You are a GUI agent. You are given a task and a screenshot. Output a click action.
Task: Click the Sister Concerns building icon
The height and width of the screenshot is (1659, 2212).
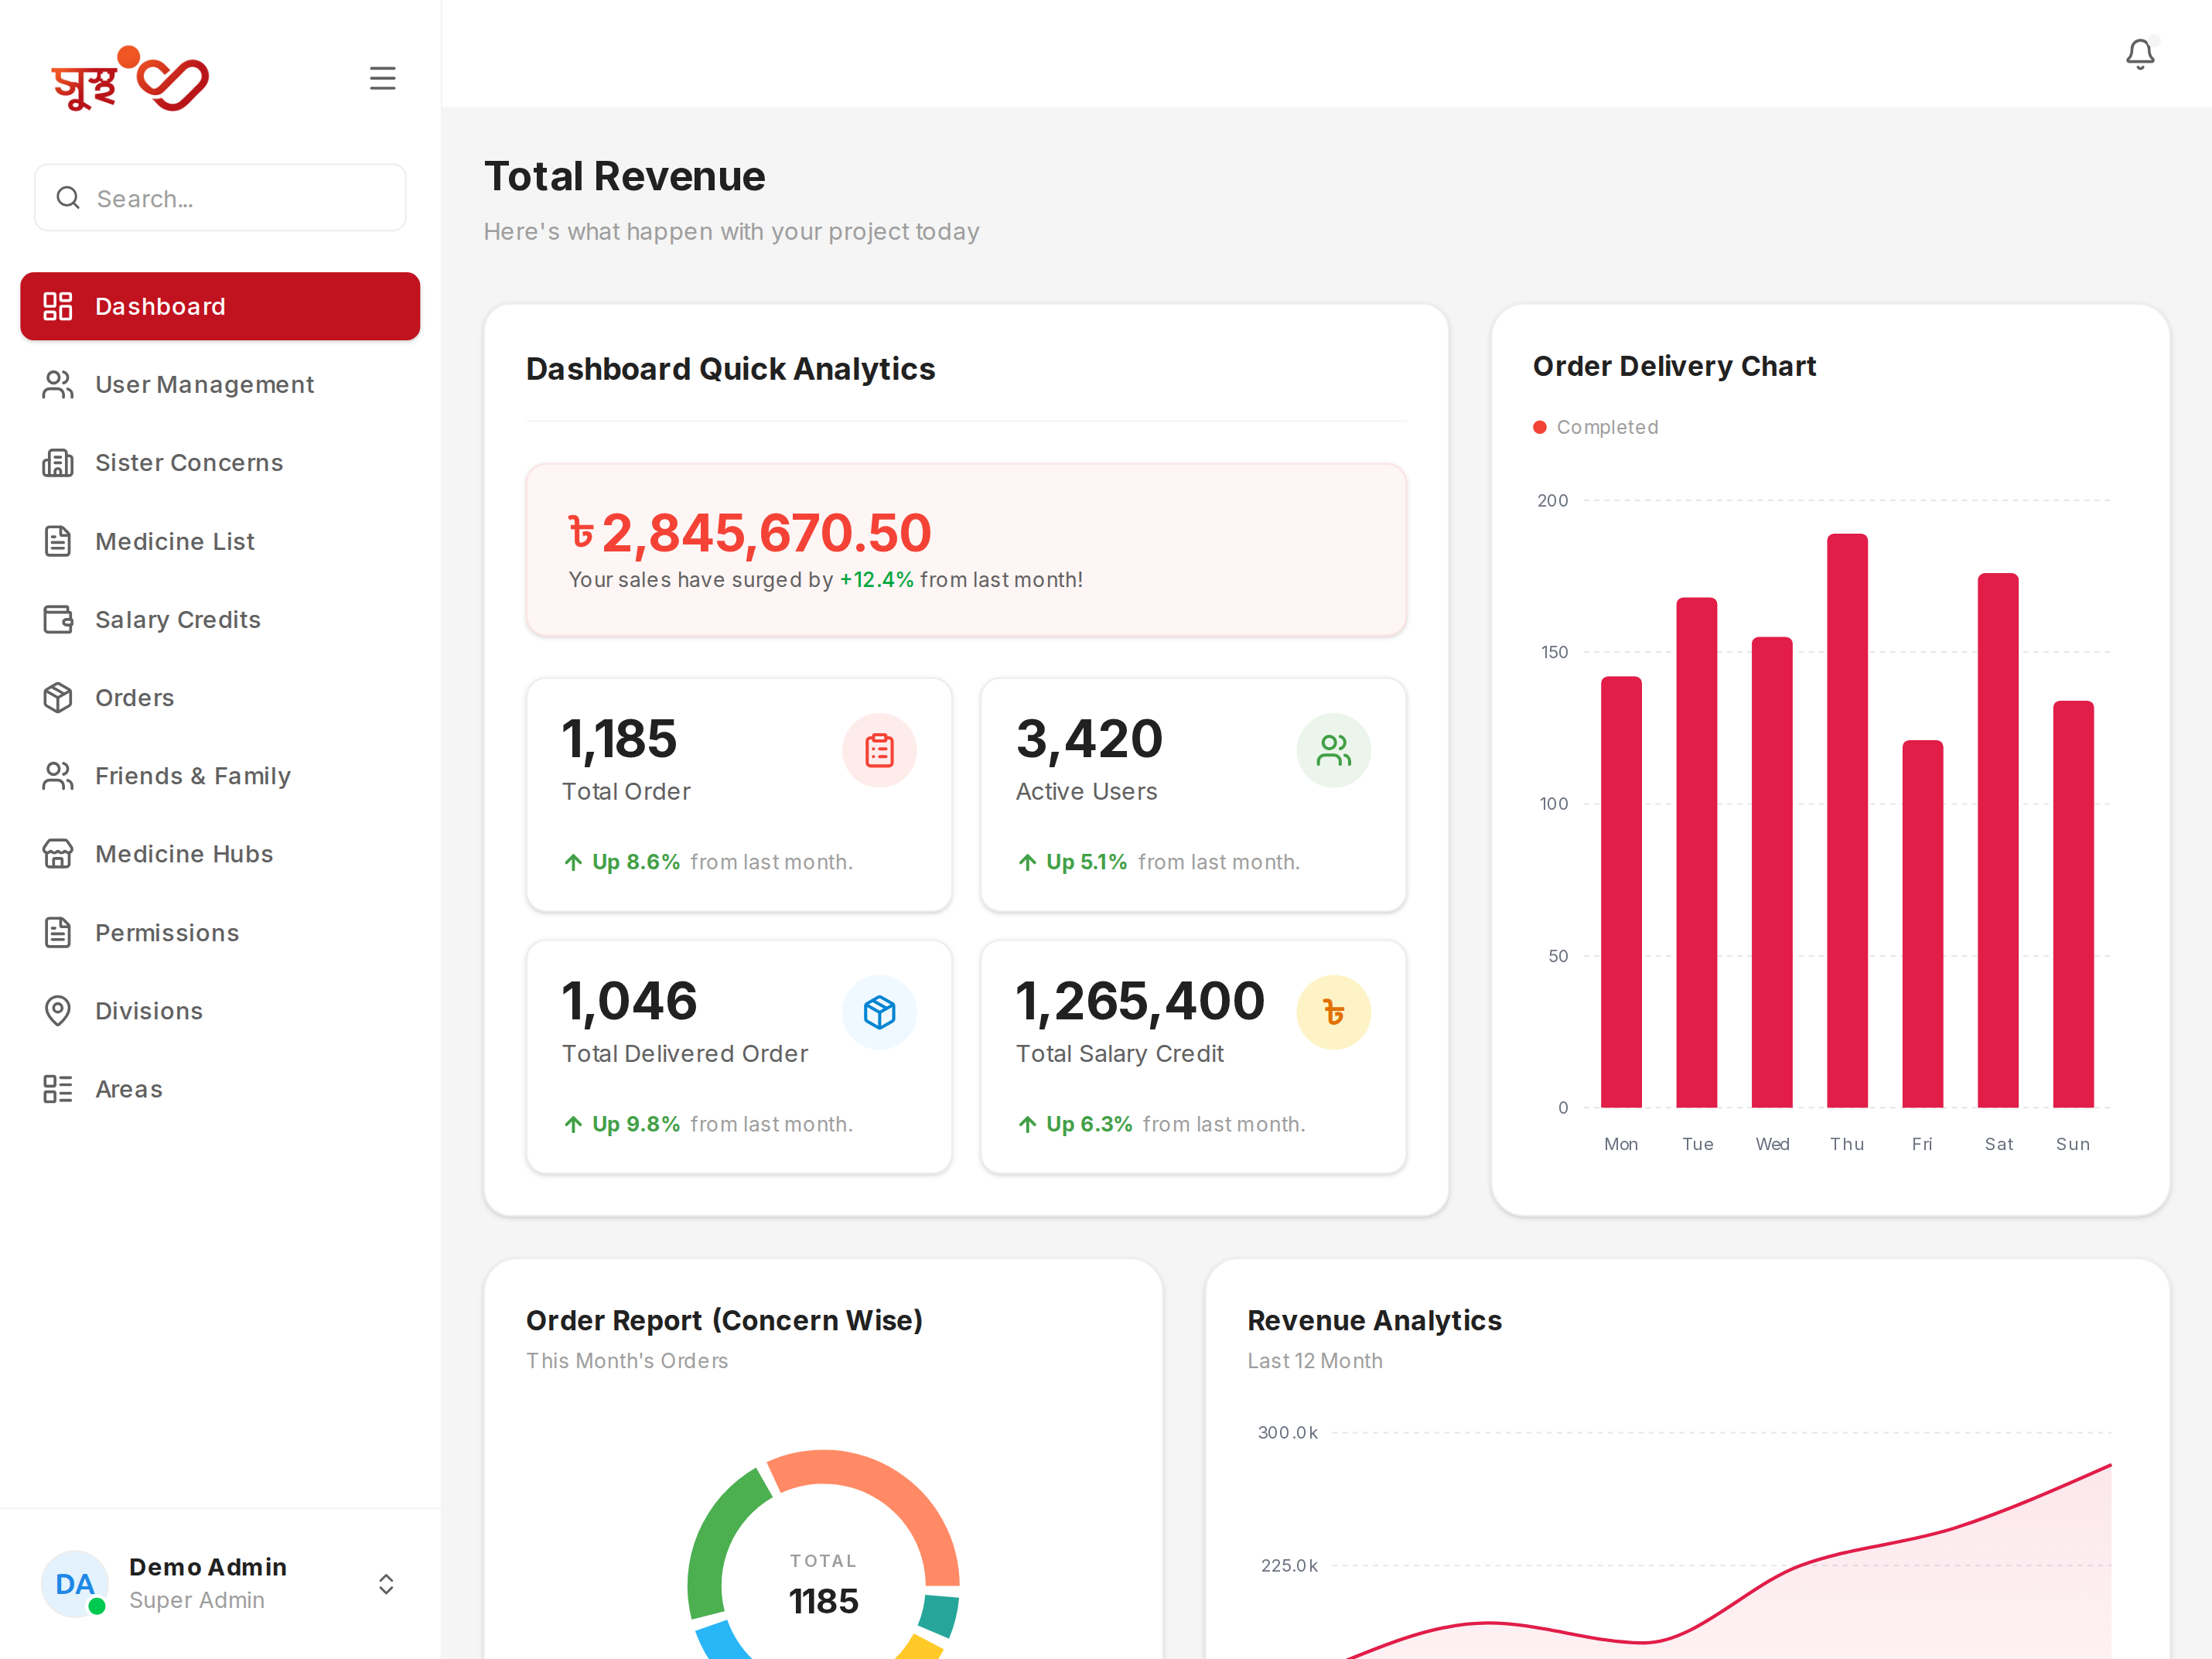(x=58, y=463)
